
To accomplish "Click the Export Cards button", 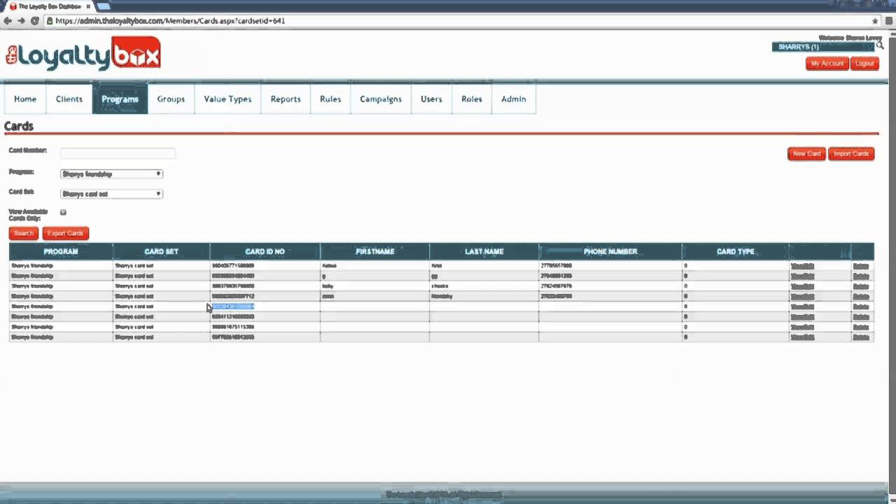I will click(65, 233).
